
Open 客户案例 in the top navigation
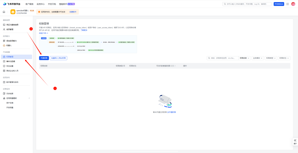(x=29, y=4)
